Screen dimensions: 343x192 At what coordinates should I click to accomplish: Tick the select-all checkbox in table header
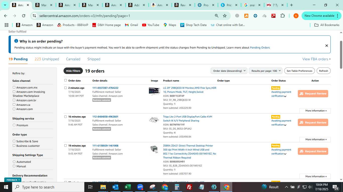click(x=66, y=80)
